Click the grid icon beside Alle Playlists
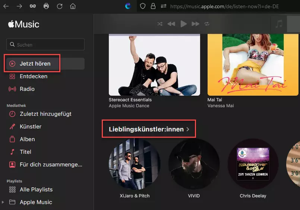This screenshot has height=210, width=300. coord(12,190)
